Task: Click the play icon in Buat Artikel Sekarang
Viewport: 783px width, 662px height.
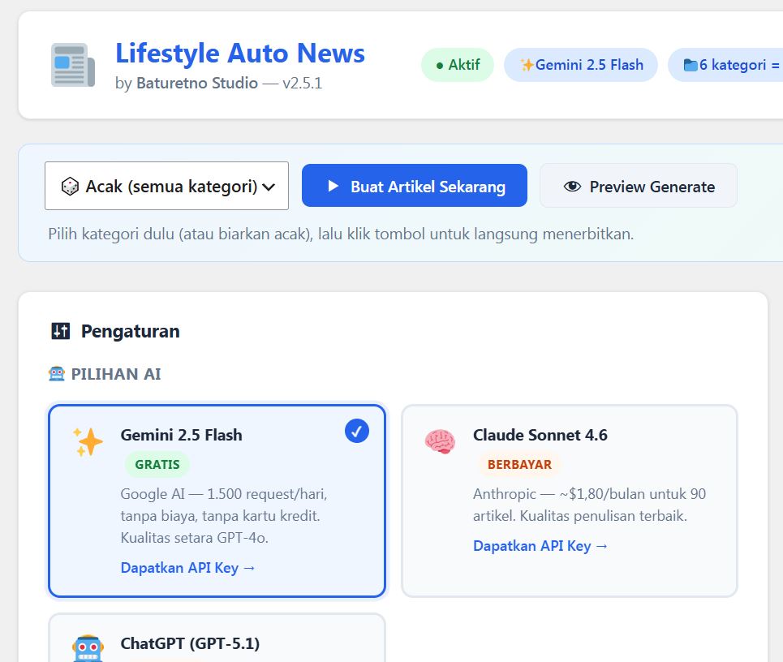Action: [333, 187]
